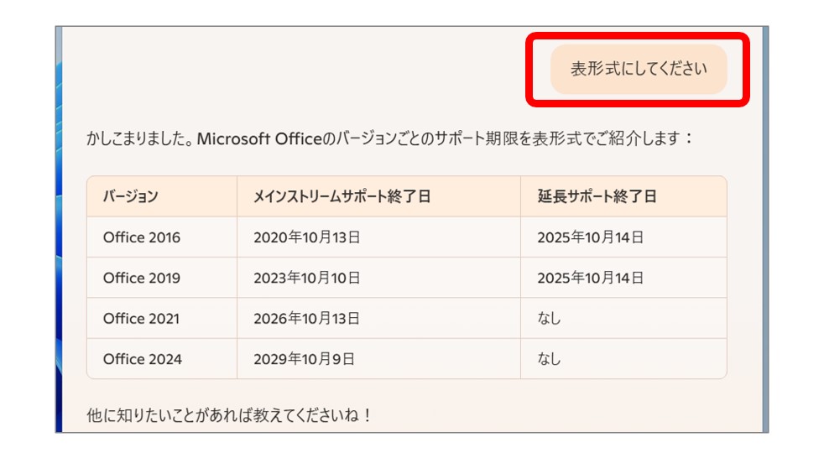Click Office 2016 extended support date 2025年10月14日
This screenshot has height=458, width=824.
click(623, 237)
